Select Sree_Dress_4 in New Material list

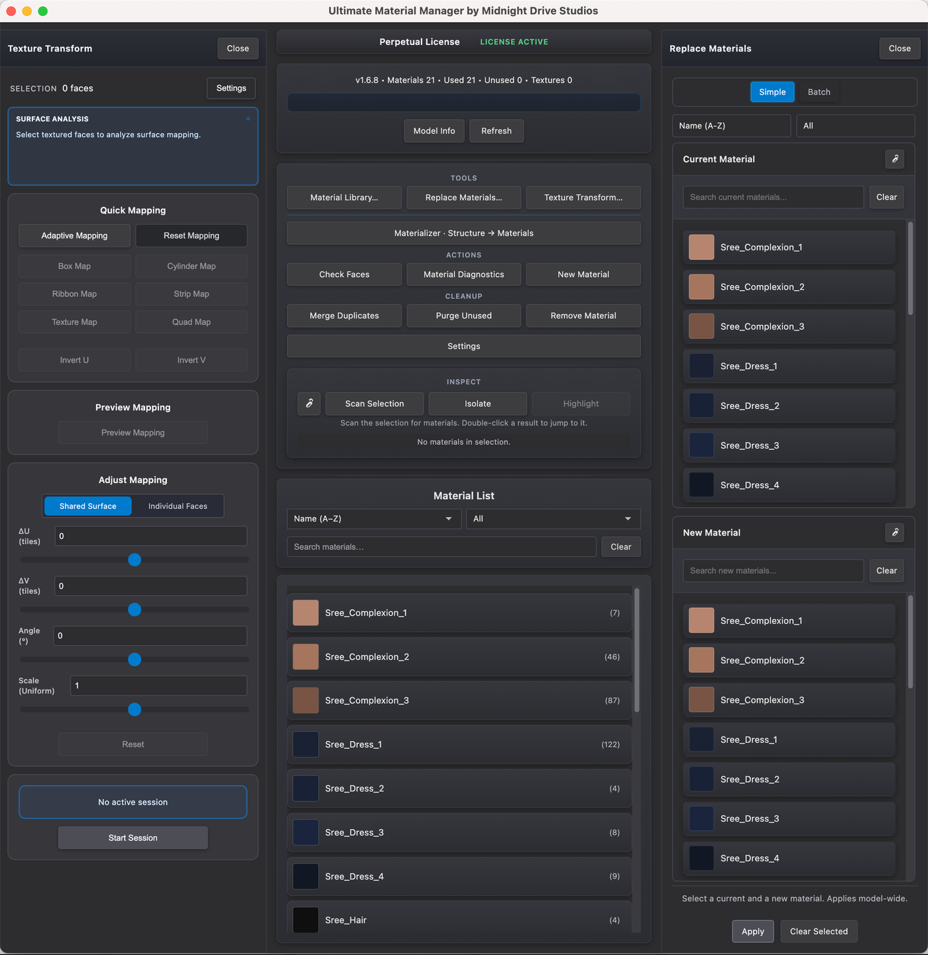pyautogui.click(x=789, y=858)
